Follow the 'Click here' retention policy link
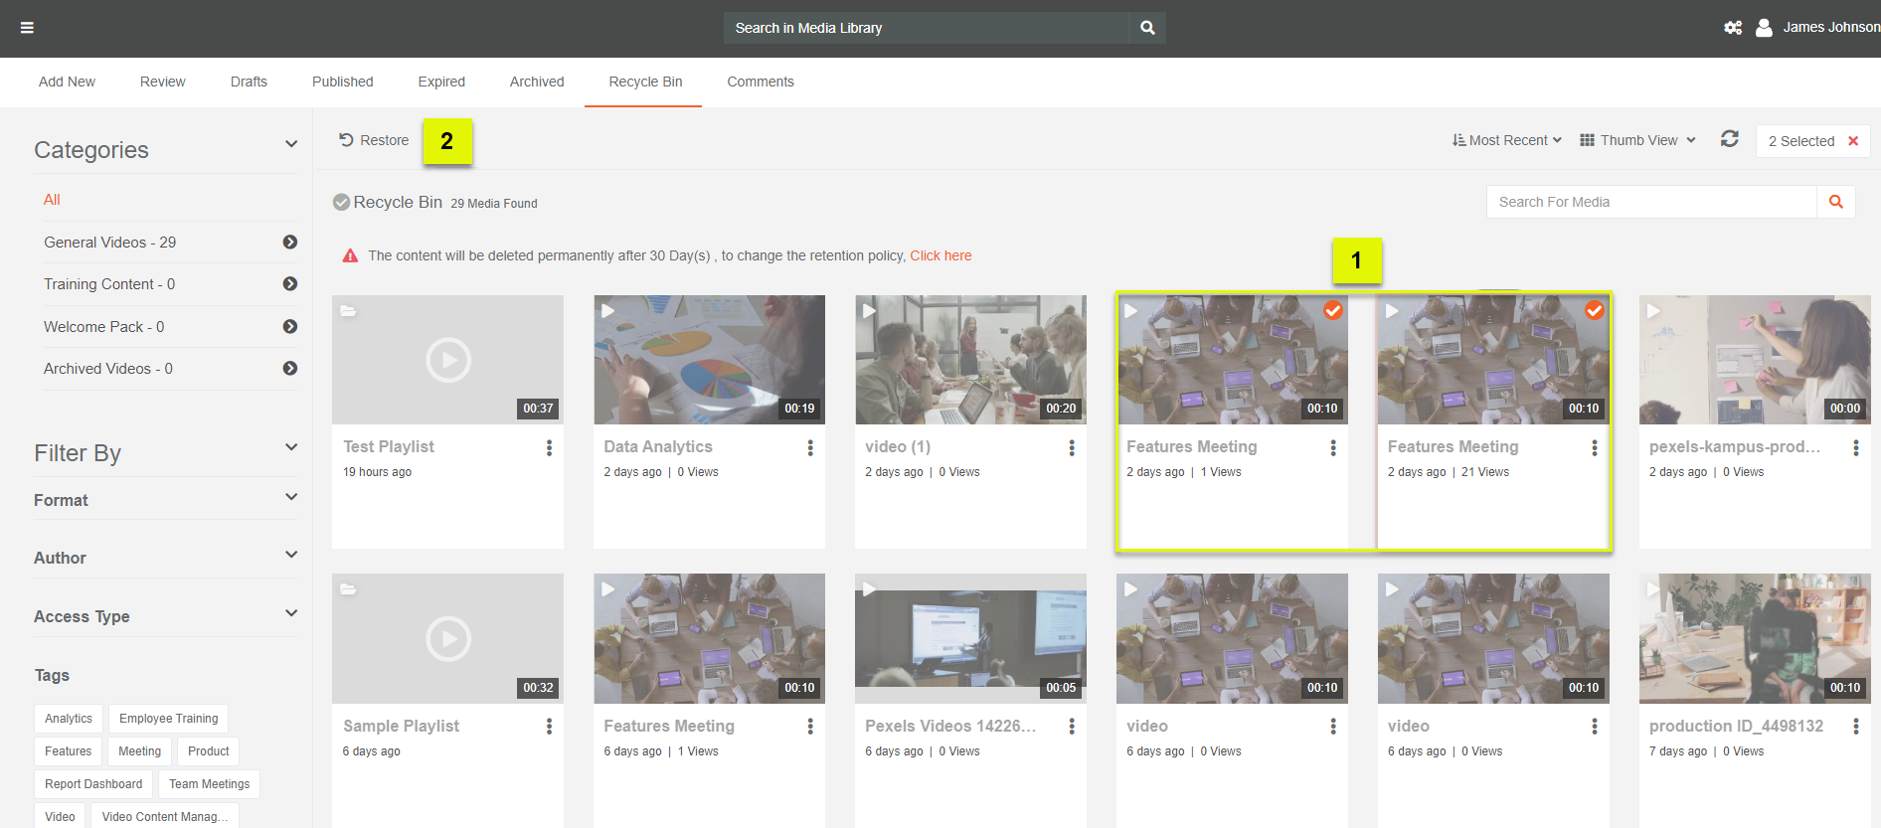1881x828 pixels. [940, 255]
